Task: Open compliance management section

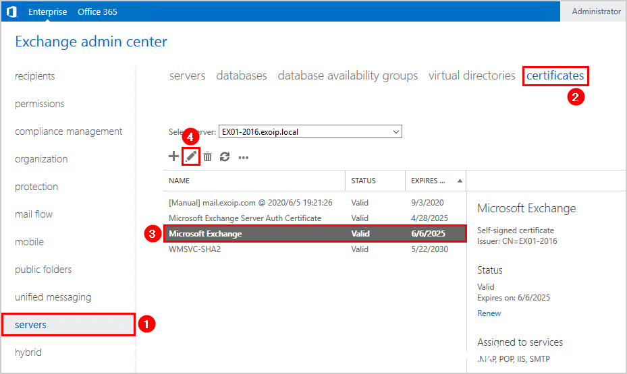Action: [x=68, y=131]
